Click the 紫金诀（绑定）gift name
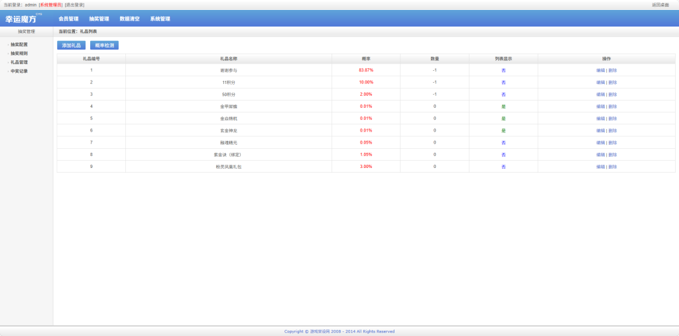 tap(229, 155)
